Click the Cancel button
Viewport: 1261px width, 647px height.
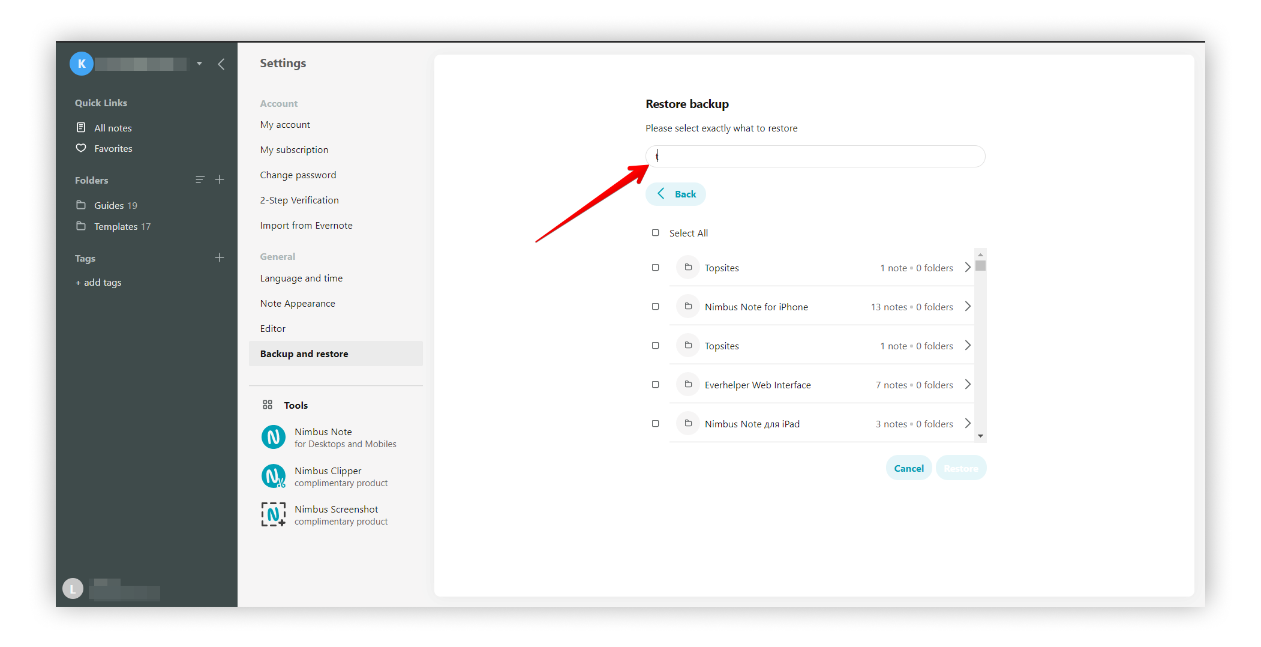pos(909,468)
